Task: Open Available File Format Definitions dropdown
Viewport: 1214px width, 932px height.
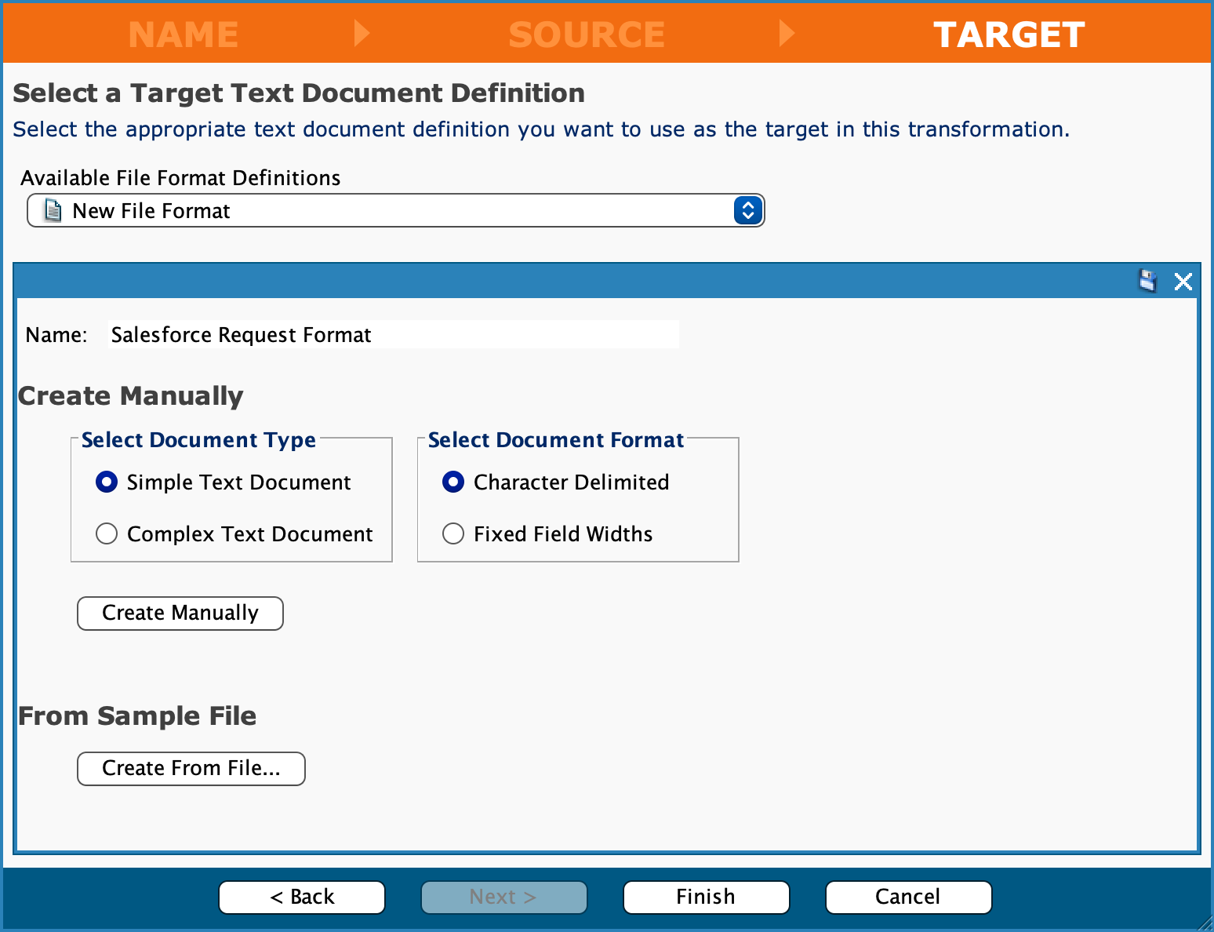Action: pyautogui.click(x=395, y=211)
